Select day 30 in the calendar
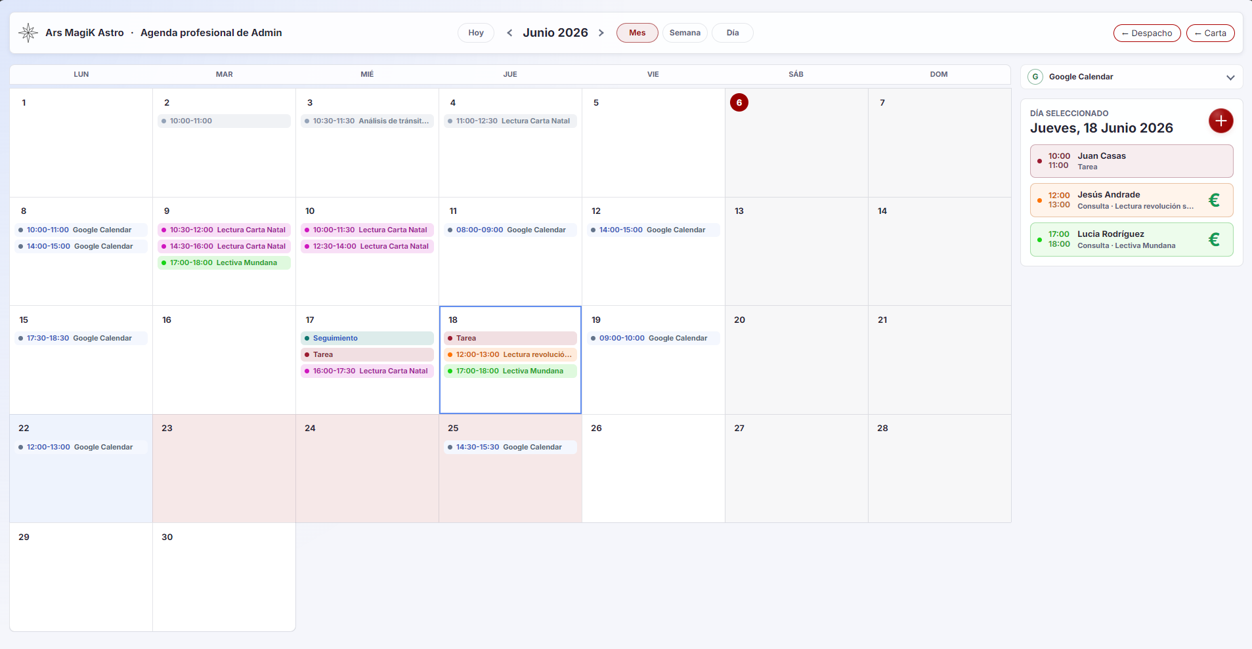 [x=224, y=577]
